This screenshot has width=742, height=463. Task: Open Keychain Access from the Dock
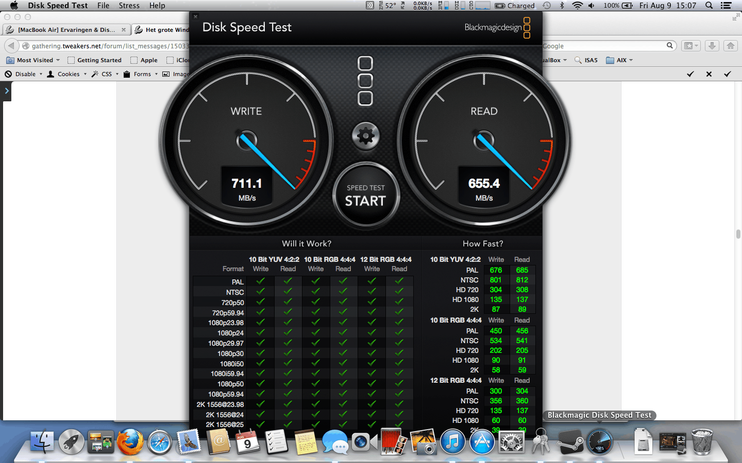541,442
